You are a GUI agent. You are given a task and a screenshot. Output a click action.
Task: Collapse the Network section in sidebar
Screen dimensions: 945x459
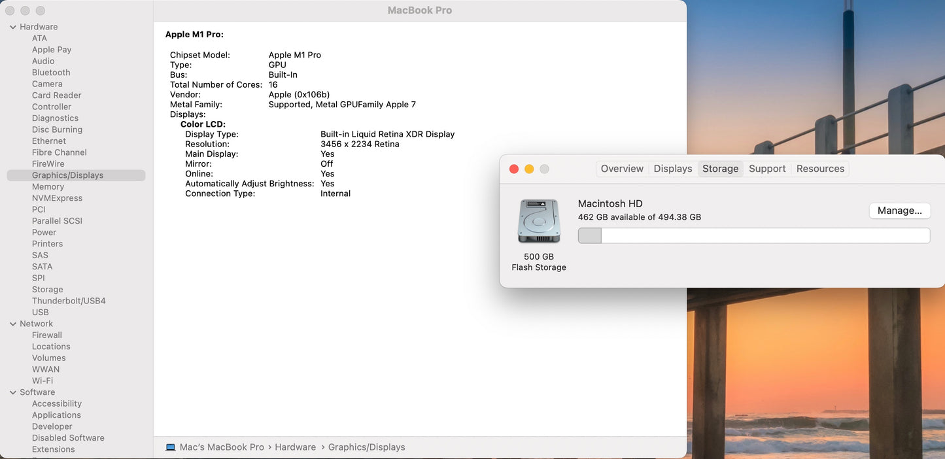pos(13,324)
